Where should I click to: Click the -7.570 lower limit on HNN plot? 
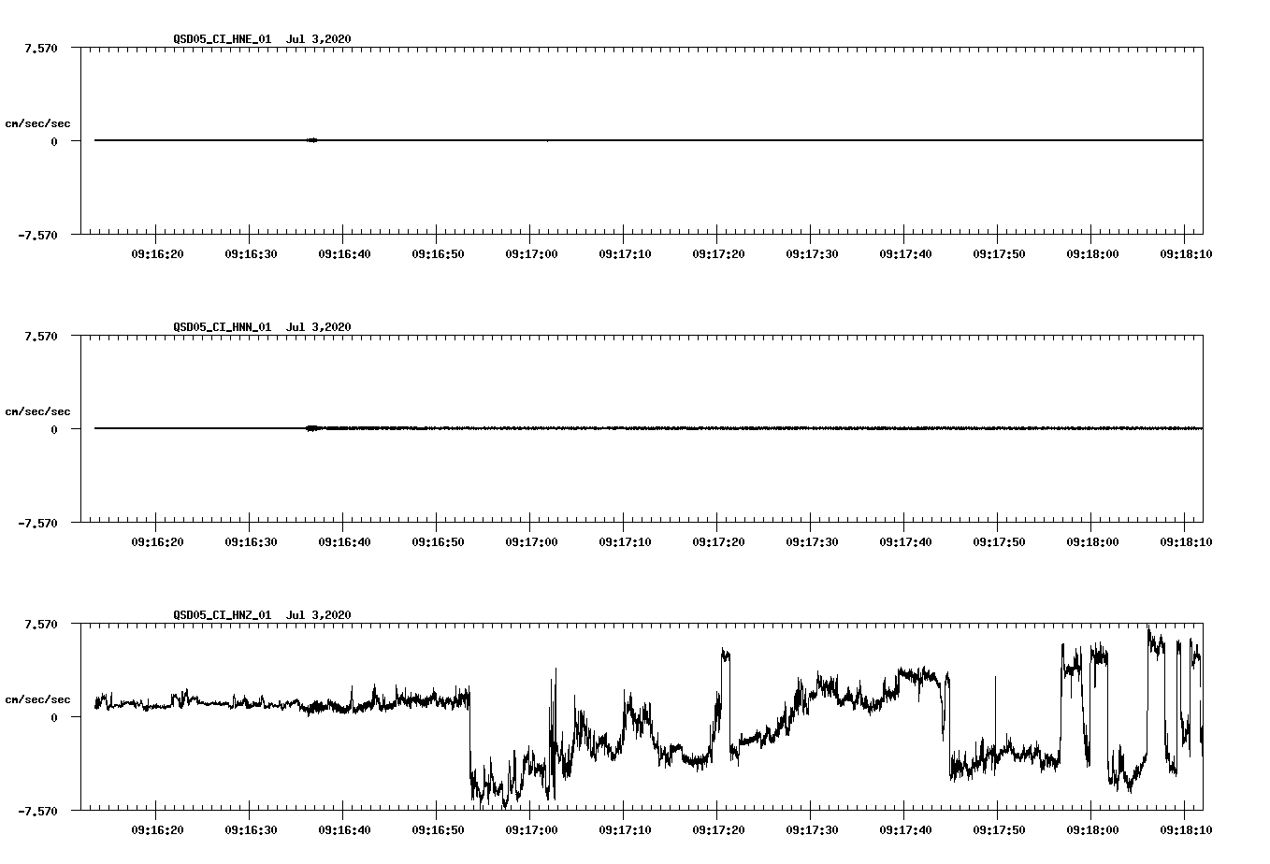pyautogui.click(x=38, y=523)
